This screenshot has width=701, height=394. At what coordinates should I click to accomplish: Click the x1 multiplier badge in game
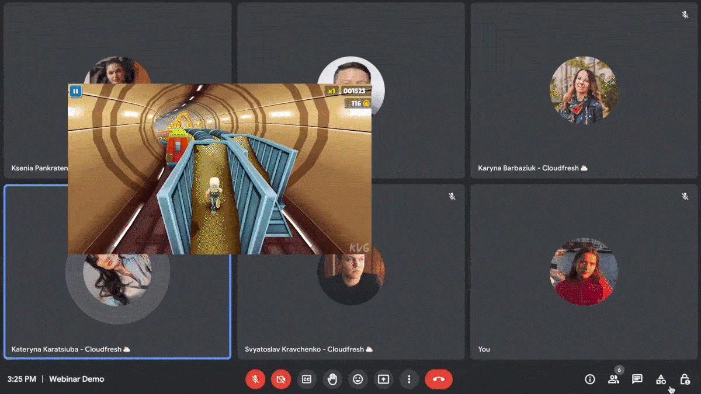pyautogui.click(x=332, y=91)
